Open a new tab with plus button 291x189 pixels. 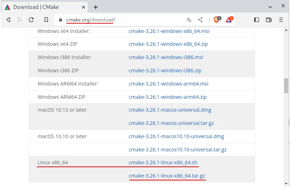96,7
